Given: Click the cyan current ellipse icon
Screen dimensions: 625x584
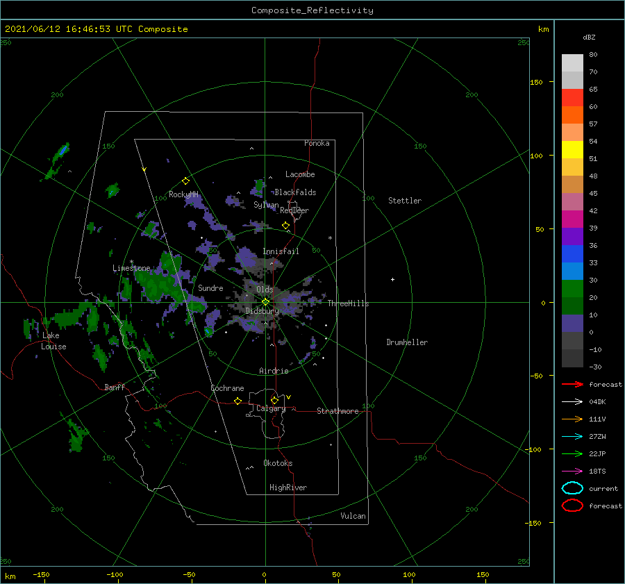Looking at the screenshot, I should click(x=572, y=488).
